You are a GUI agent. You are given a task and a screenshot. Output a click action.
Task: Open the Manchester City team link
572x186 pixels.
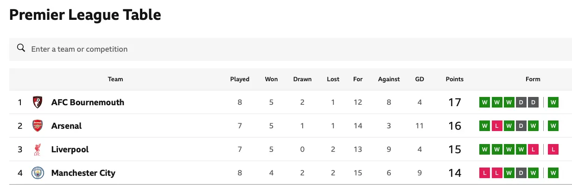click(x=83, y=173)
